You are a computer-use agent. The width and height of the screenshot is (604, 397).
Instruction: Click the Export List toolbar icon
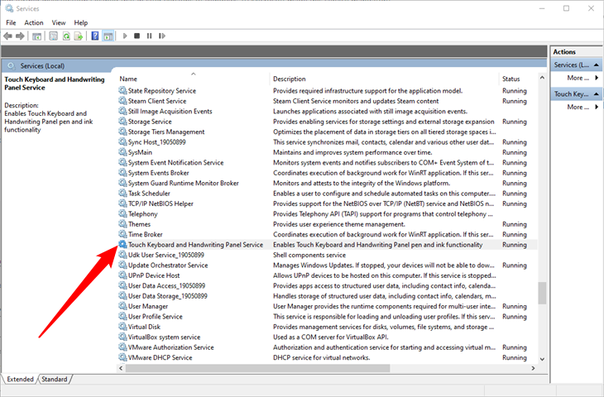[x=78, y=36]
